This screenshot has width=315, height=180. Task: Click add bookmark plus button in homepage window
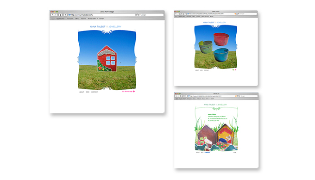pos(65,15)
